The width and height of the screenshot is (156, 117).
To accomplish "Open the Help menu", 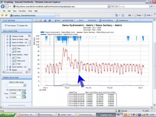I will pyautogui.click(x=36, y=11).
